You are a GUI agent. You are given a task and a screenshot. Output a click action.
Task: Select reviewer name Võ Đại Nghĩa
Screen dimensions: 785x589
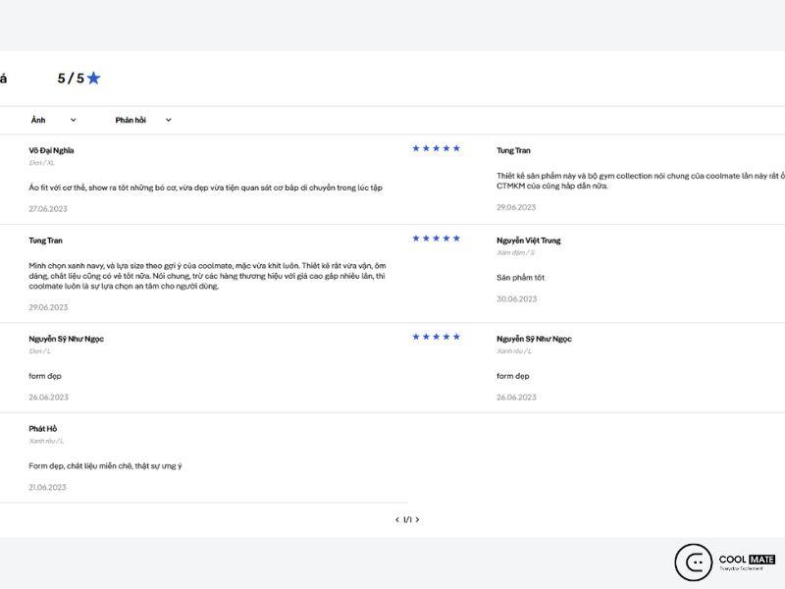[51, 150]
